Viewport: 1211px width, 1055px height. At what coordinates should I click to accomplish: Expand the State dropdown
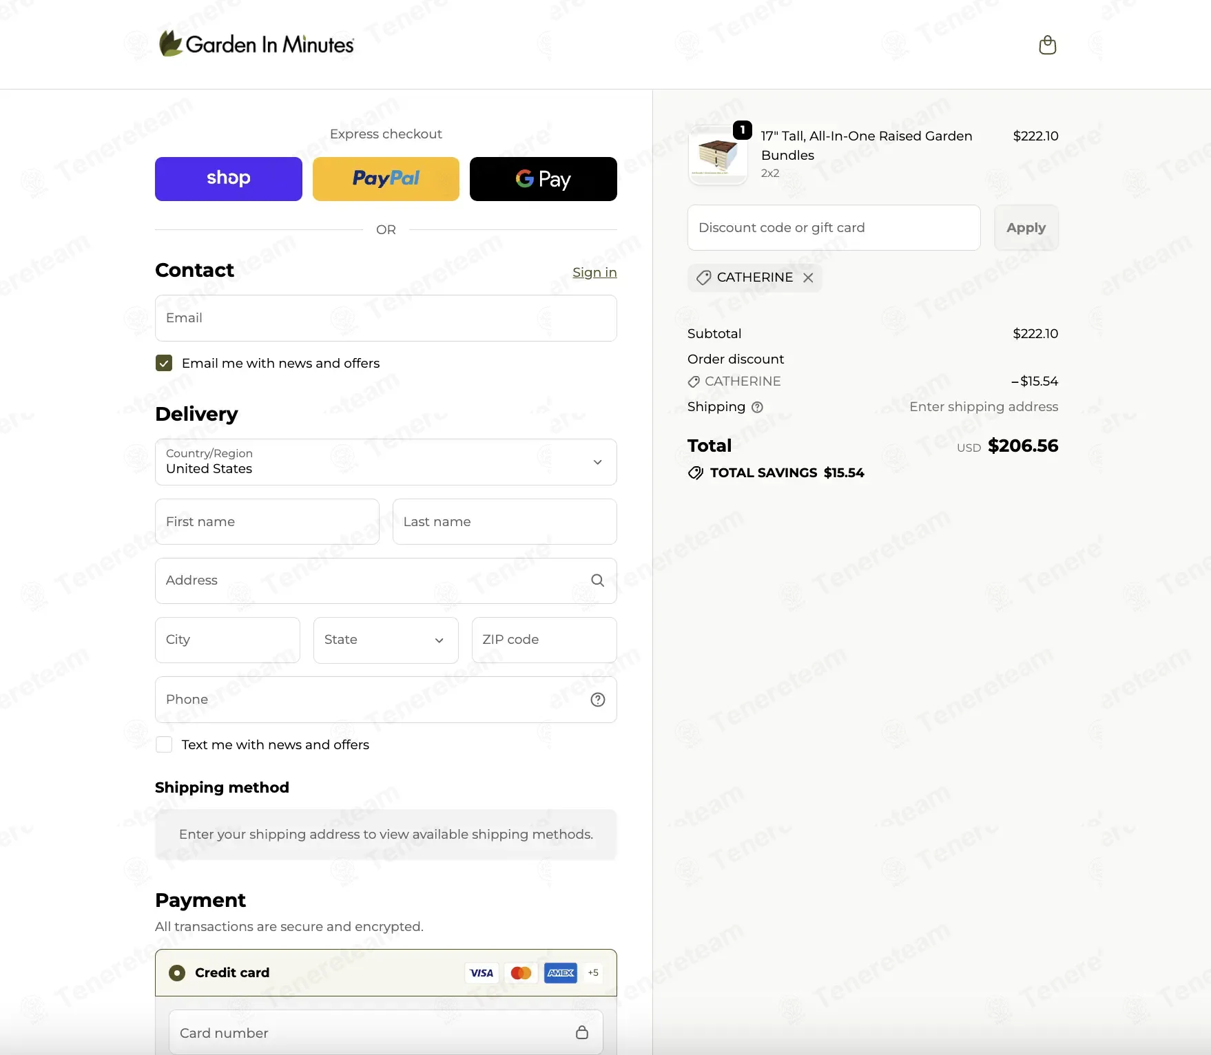[386, 640]
